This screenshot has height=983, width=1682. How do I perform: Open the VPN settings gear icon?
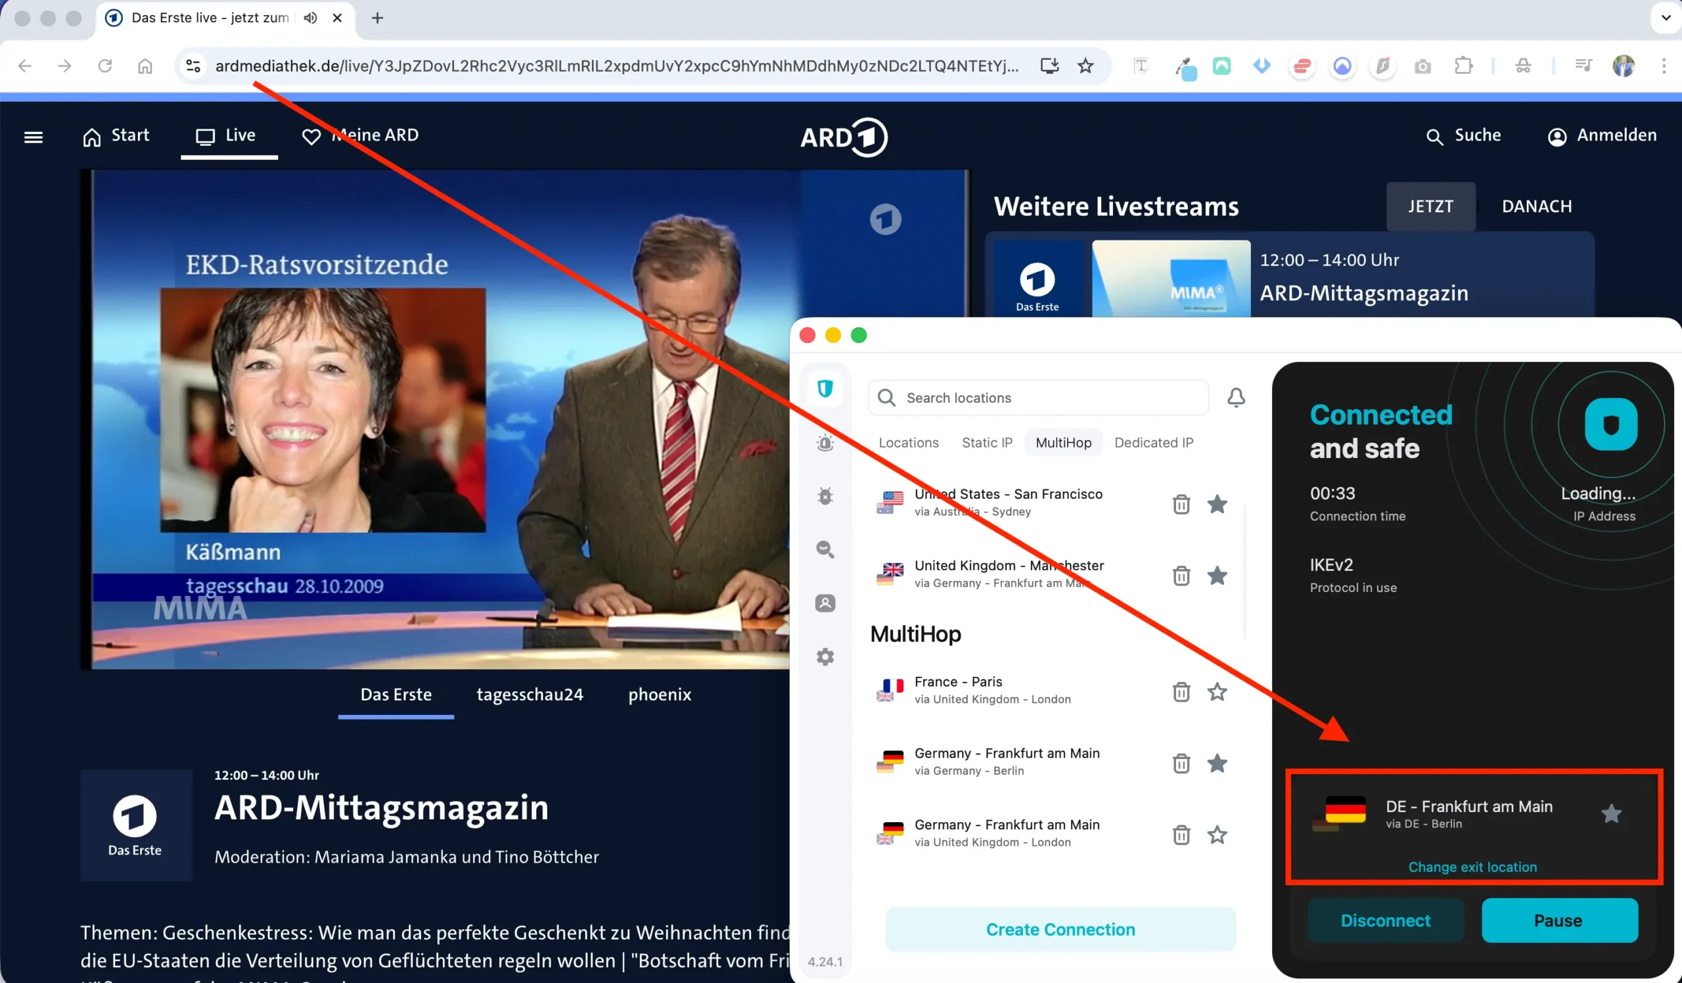[825, 656]
